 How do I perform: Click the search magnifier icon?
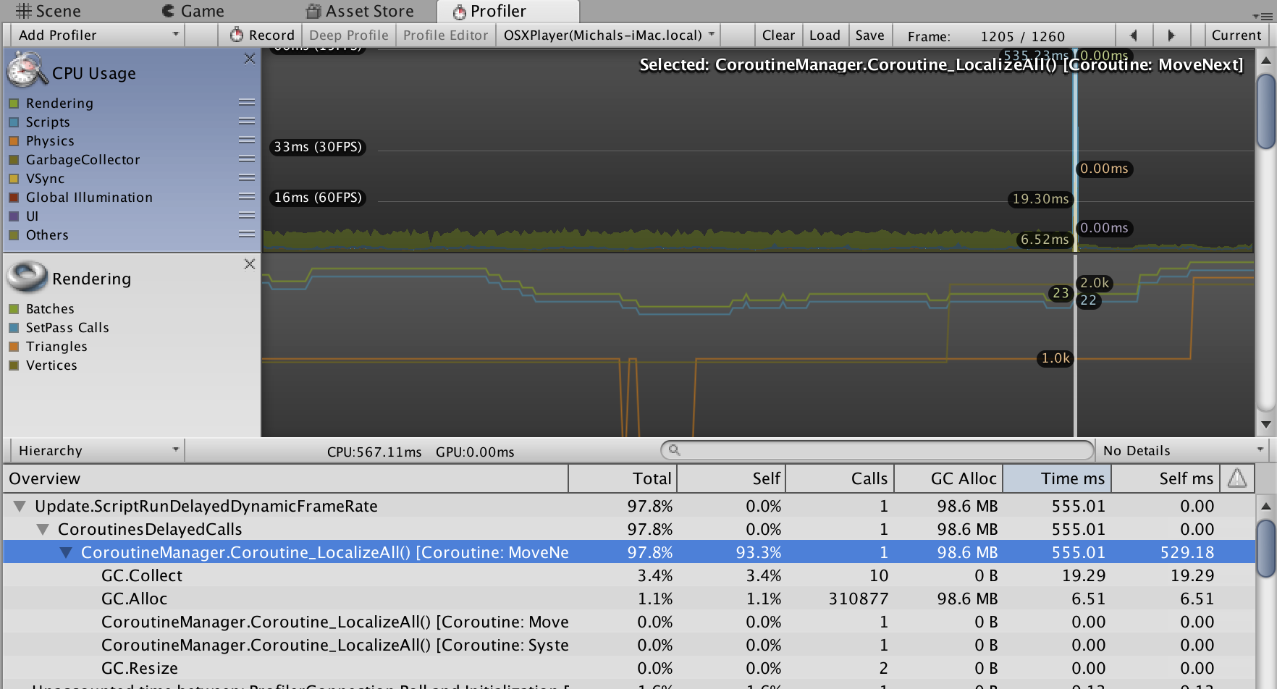click(x=674, y=450)
